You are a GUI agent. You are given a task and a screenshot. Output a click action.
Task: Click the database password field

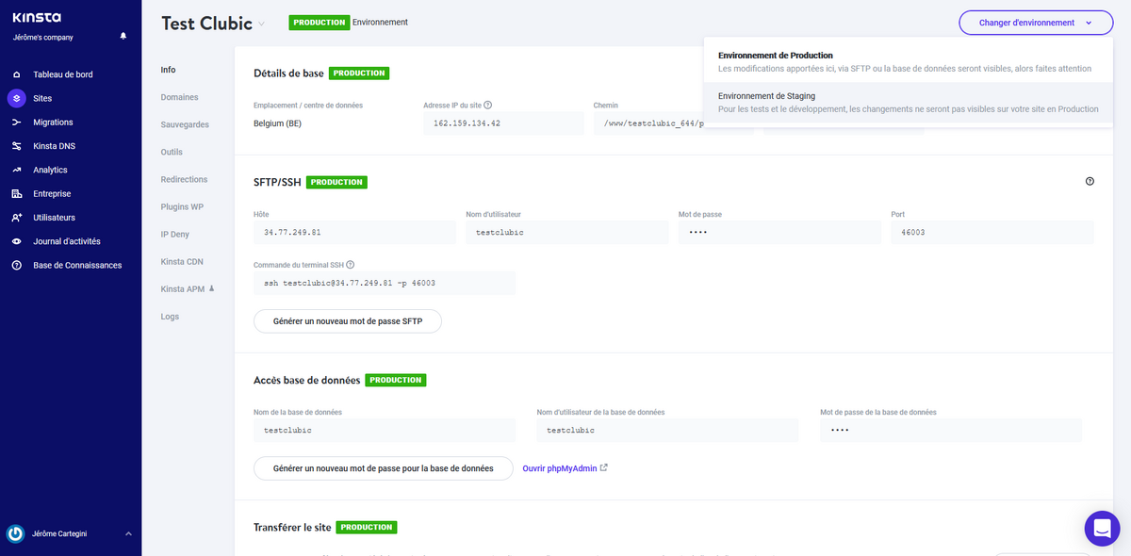[x=951, y=430]
